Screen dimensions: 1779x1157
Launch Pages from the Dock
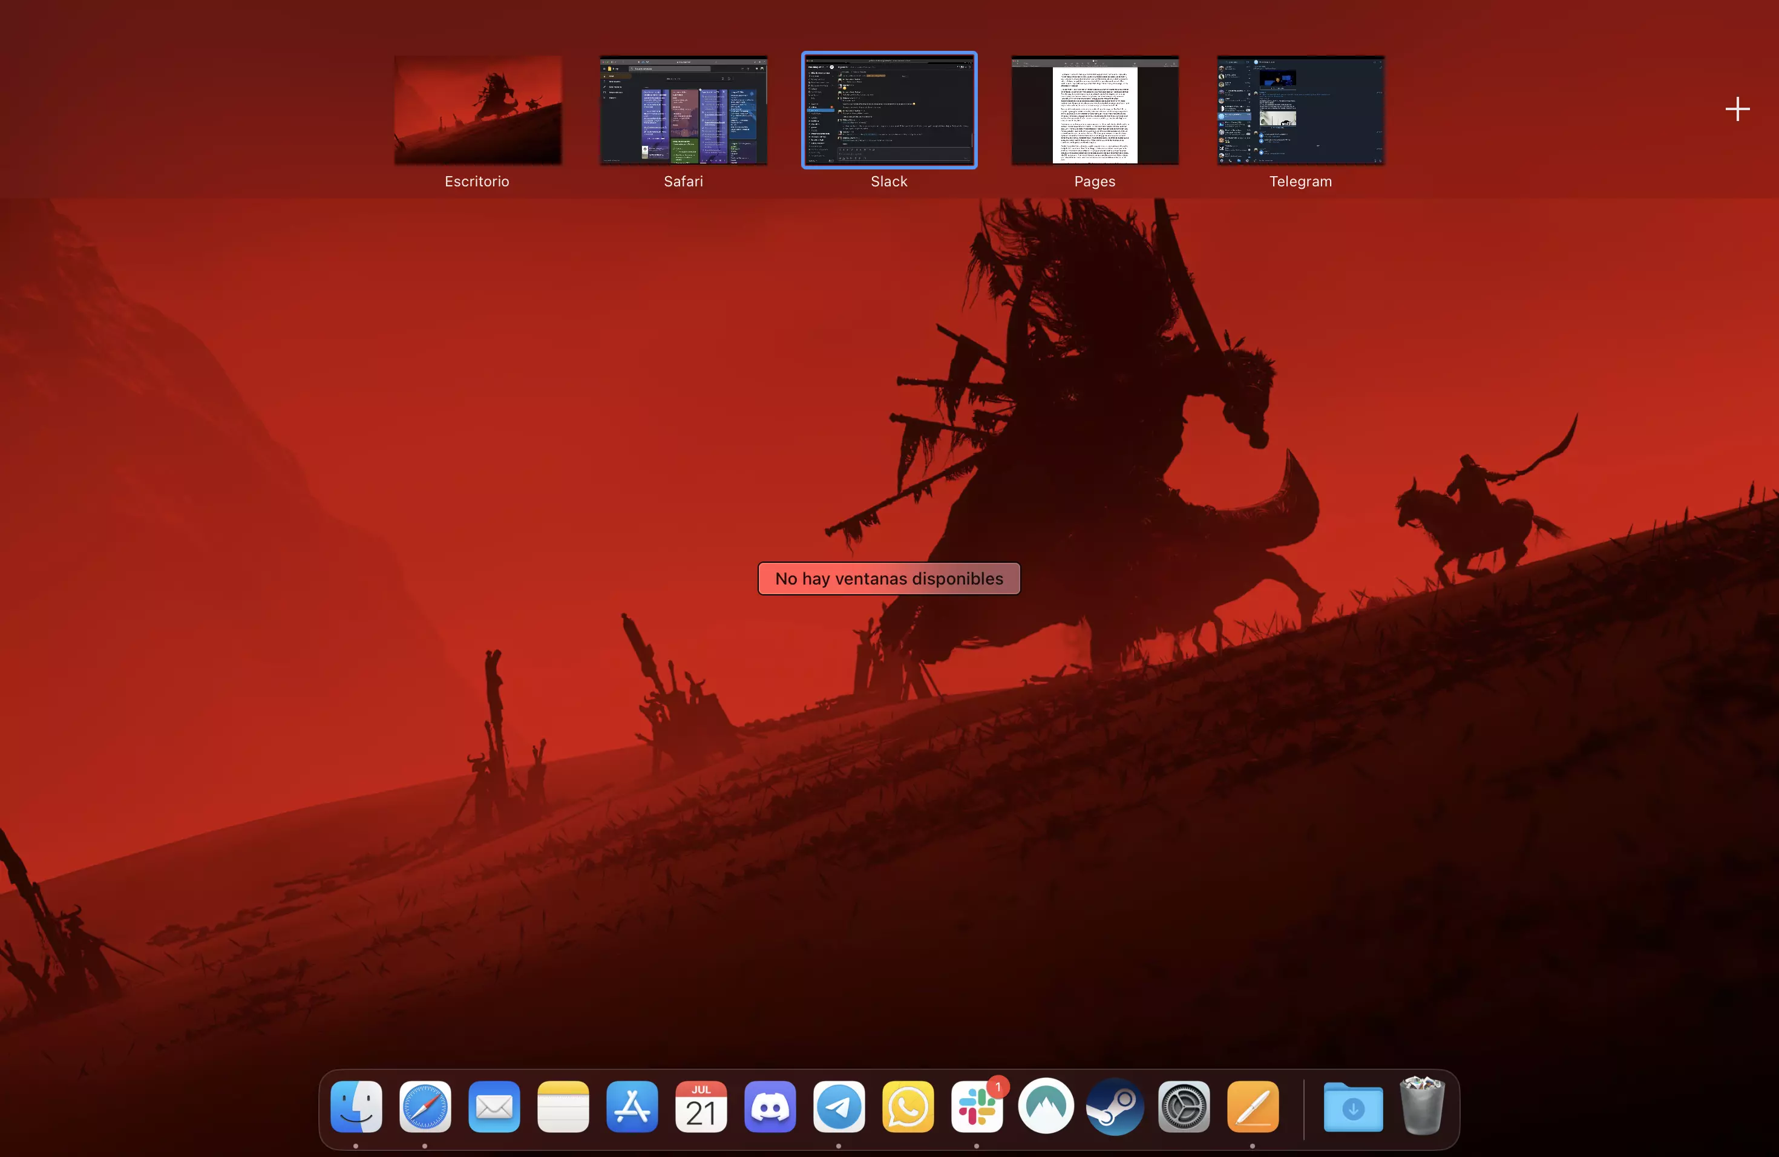[x=1253, y=1106]
